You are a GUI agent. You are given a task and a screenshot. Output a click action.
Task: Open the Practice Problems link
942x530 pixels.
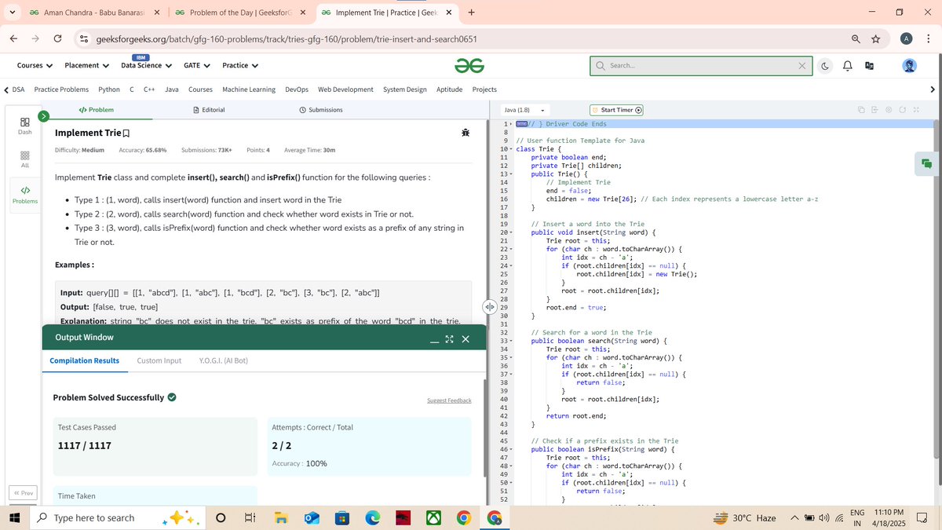(x=61, y=90)
